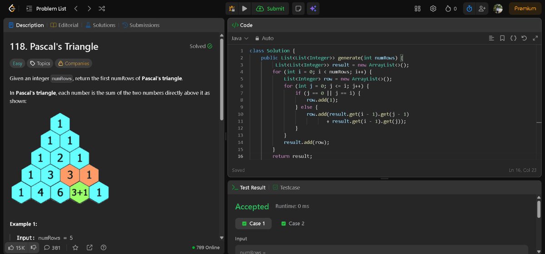Click the invite user icon
This screenshot has width=545, height=254.
click(483, 8)
